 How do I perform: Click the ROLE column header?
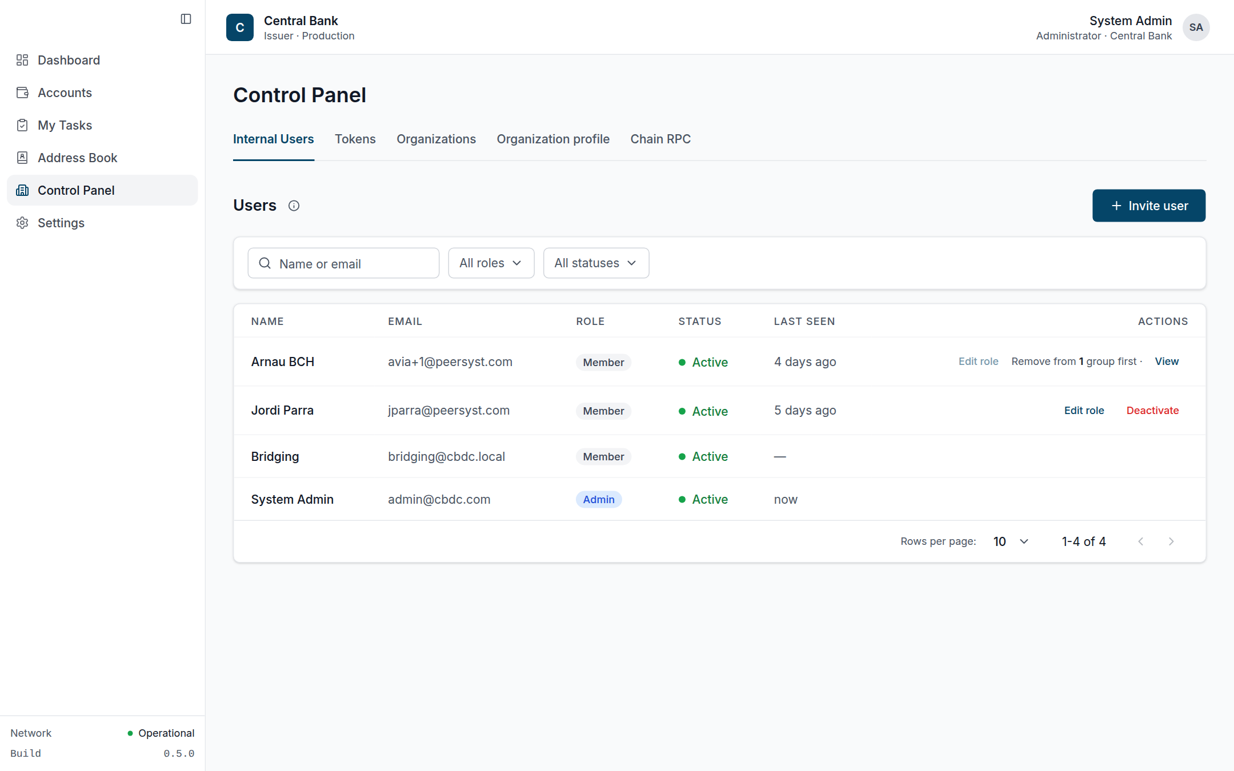click(x=590, y=322)
